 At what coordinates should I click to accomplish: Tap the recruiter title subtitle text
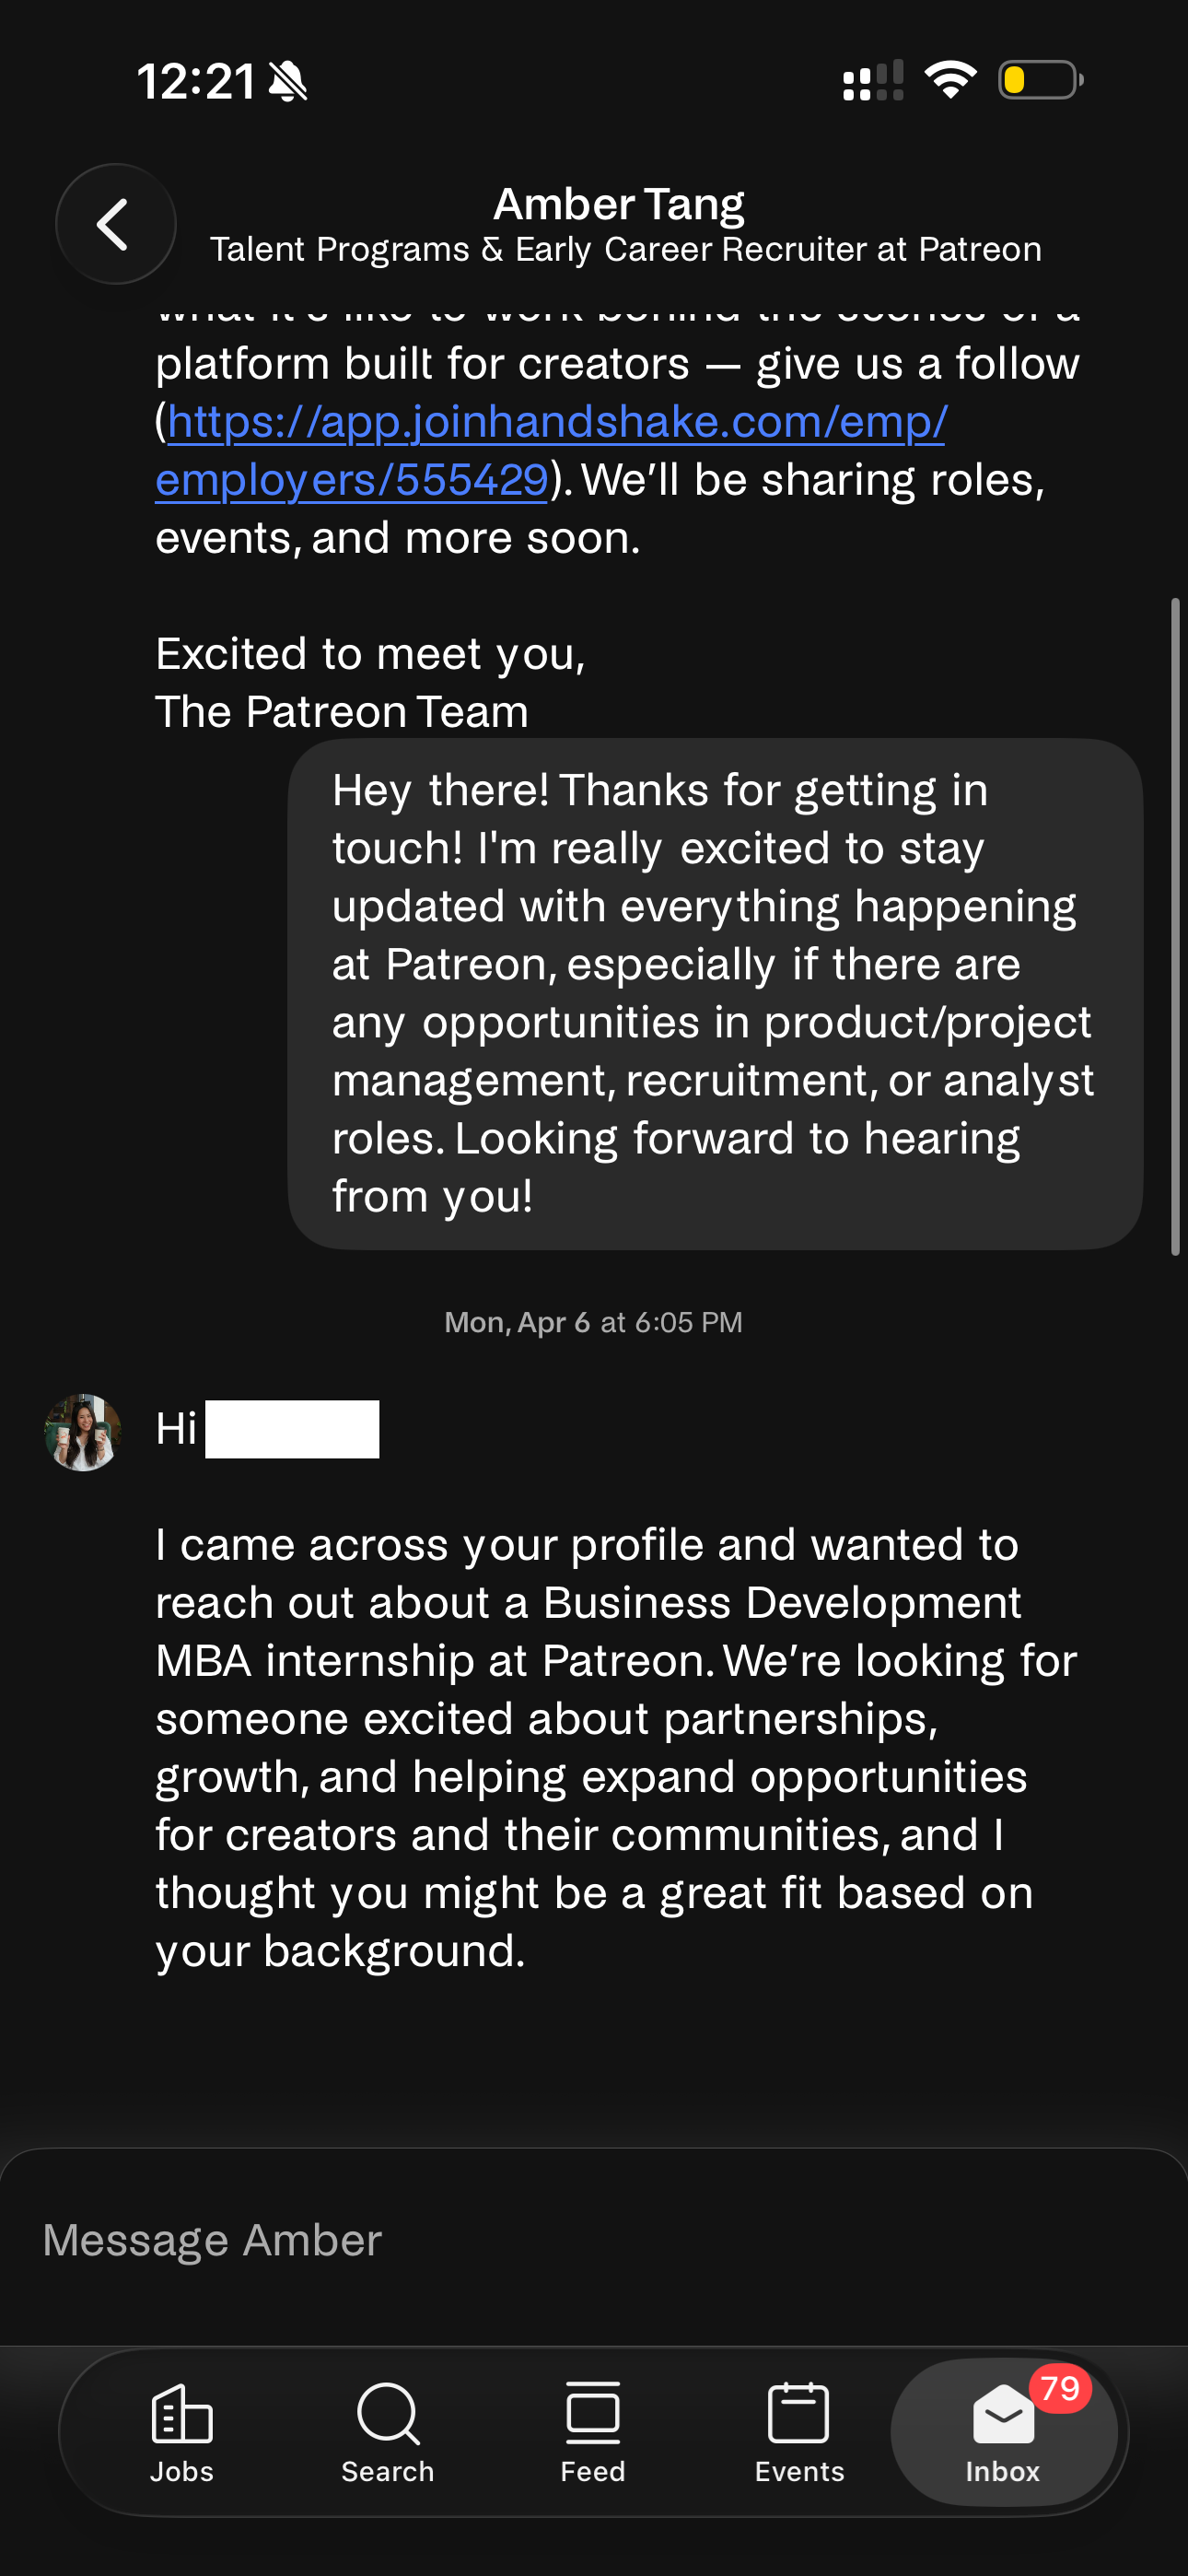(x=626, y=250)
